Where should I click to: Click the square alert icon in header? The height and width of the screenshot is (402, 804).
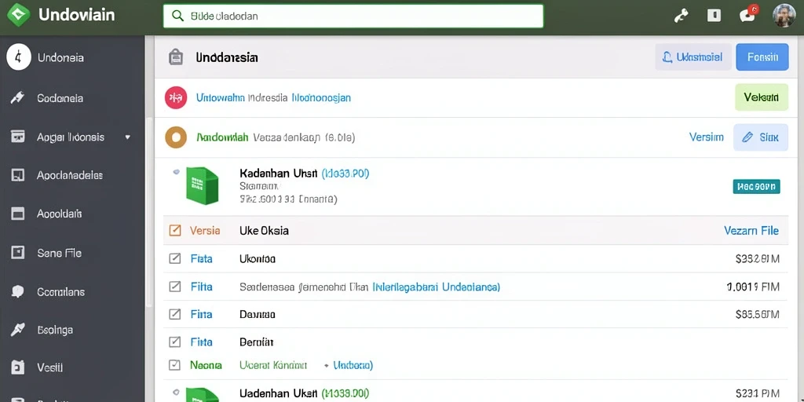click(714, 16)
